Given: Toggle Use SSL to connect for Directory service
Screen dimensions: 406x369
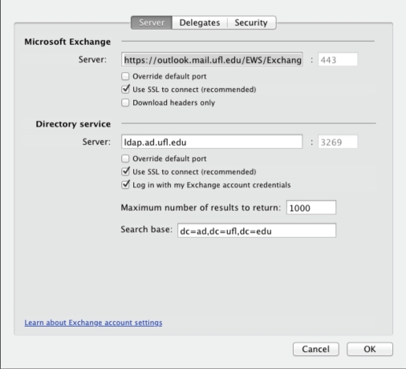Looking at the screenshot, I should click(125, 171).
